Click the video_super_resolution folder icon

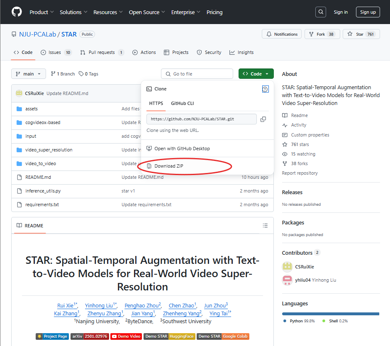(19, 150)
